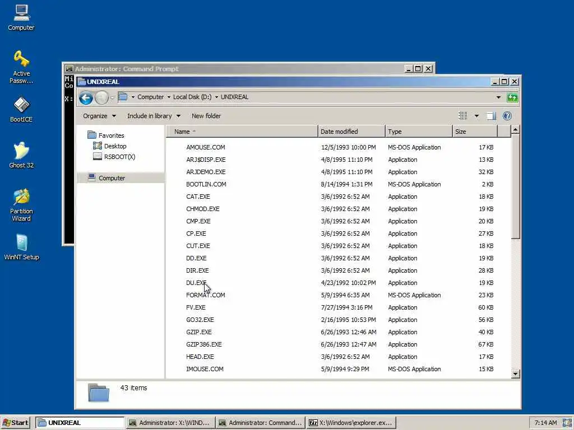The height and width of the screenshot is (430, 574).
Task: Create a New folder
Action: tap(206, 116)
